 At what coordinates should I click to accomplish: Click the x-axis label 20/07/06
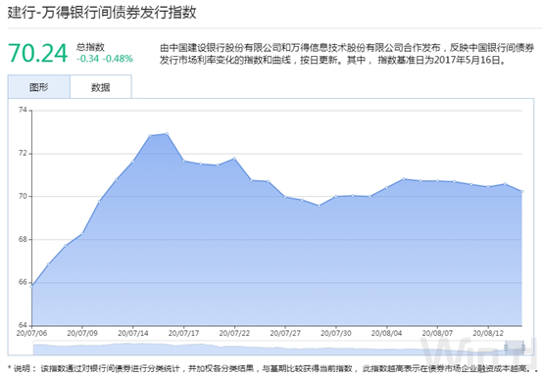coord(32,334)
